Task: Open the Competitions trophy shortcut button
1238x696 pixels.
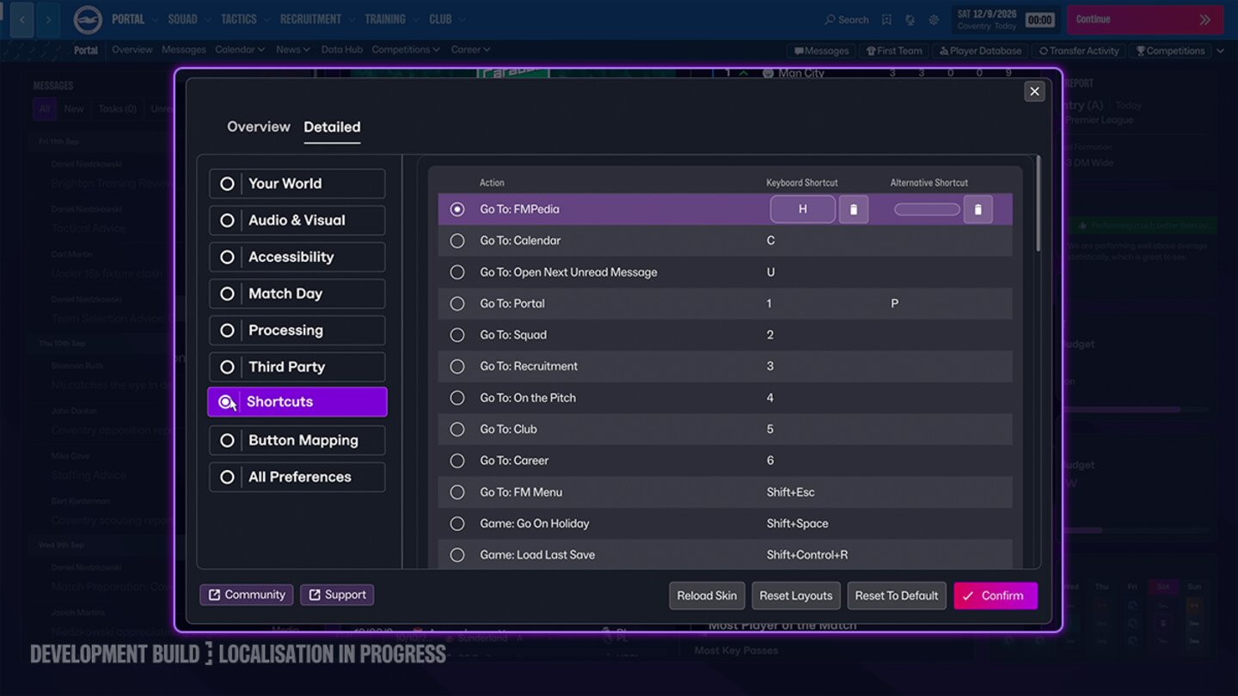Action: [x=1170, y=51]
